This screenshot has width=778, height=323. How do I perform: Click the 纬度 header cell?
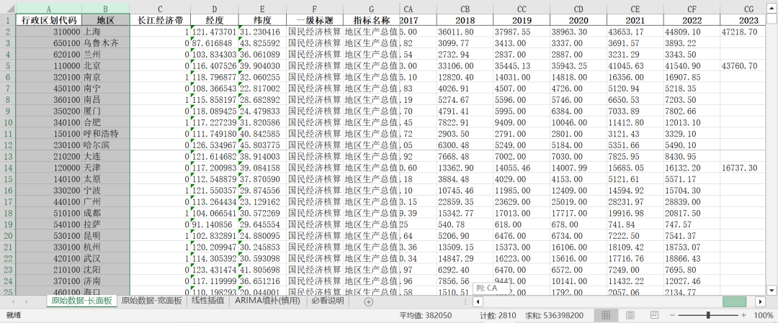(262, 20)
